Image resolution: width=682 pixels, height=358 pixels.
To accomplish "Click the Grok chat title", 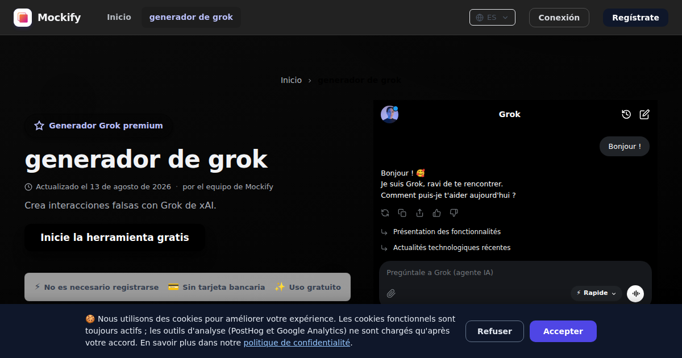I will 510,114.
